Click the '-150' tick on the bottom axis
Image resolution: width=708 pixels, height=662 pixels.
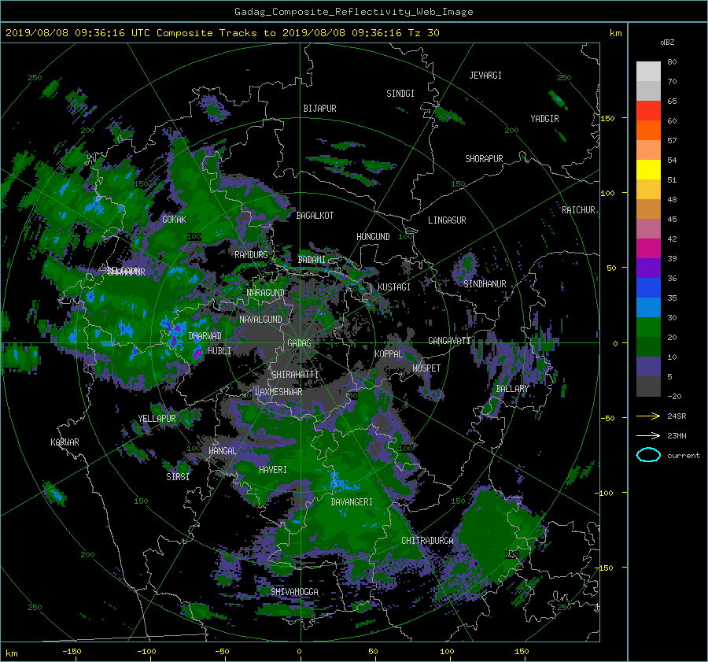72,652
